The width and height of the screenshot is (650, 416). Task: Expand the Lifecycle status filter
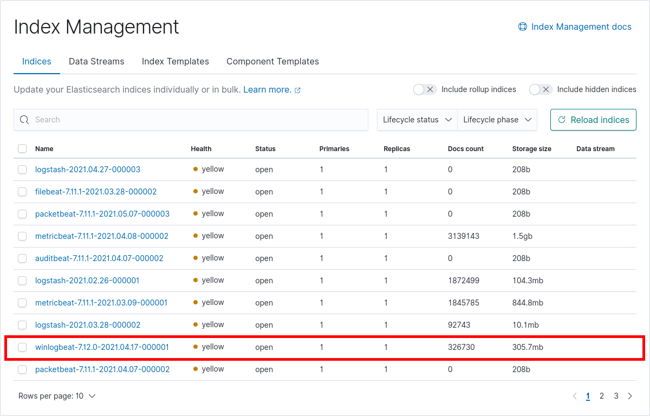[x=417, y=120]
